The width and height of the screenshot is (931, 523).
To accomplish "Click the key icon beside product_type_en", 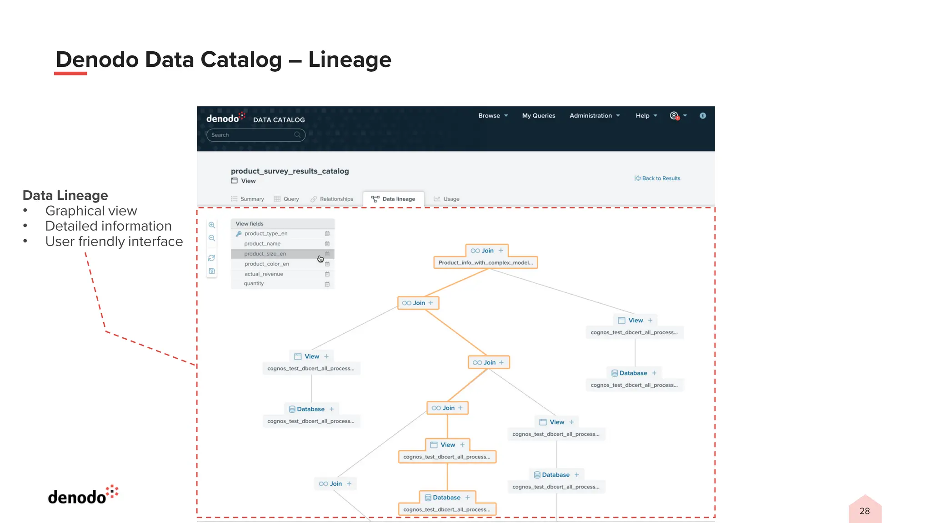I will coord(239,234).
